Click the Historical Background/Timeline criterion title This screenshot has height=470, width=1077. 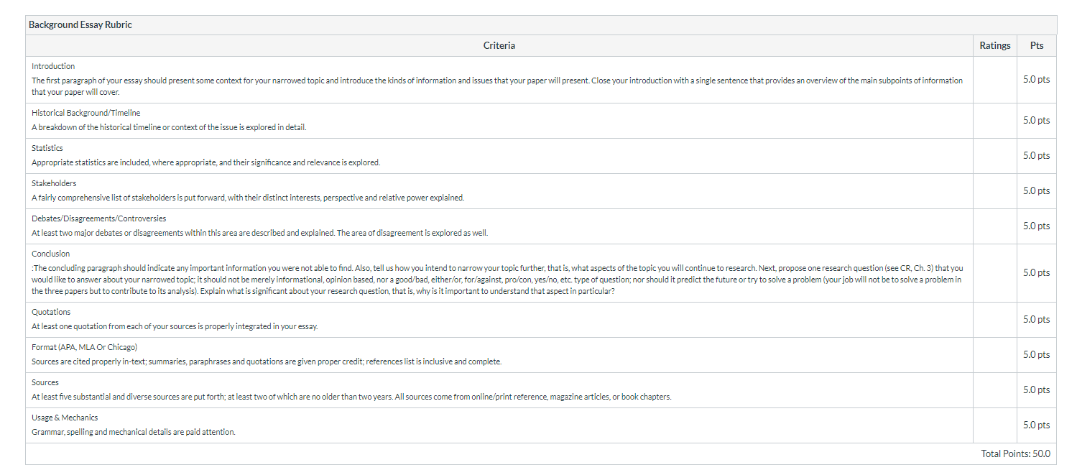tap(86, 113)
